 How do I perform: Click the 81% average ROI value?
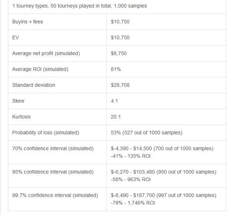(116, 69)
